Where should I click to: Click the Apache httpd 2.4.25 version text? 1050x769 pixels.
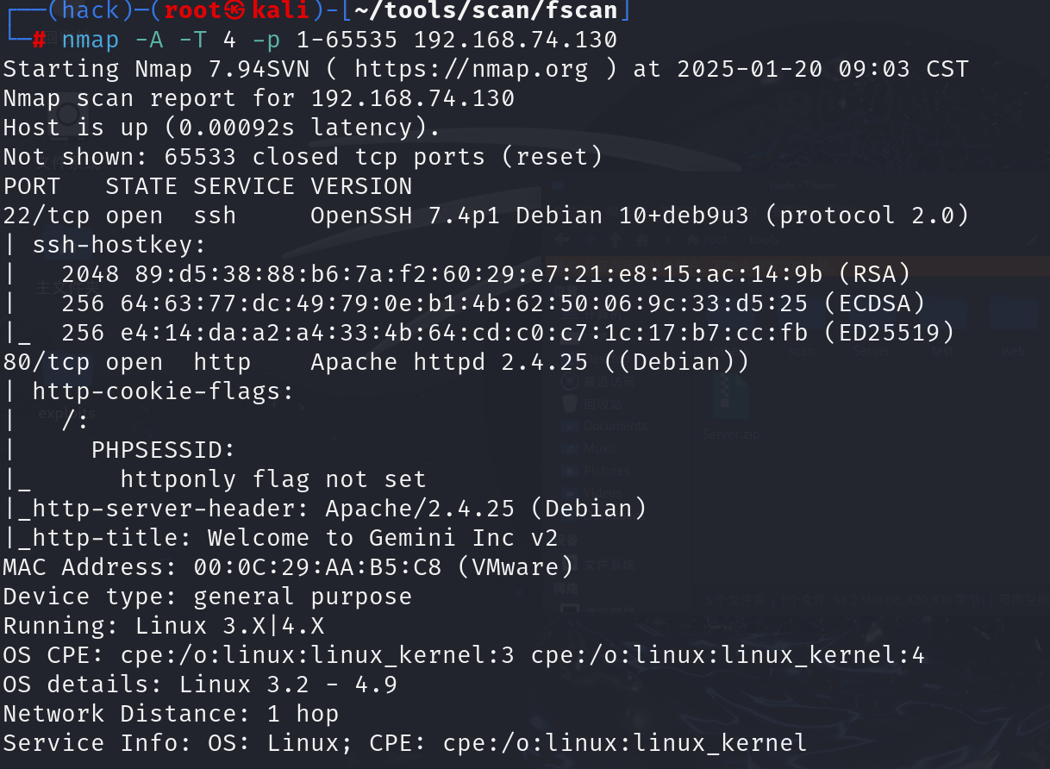[x=448, y=362]
